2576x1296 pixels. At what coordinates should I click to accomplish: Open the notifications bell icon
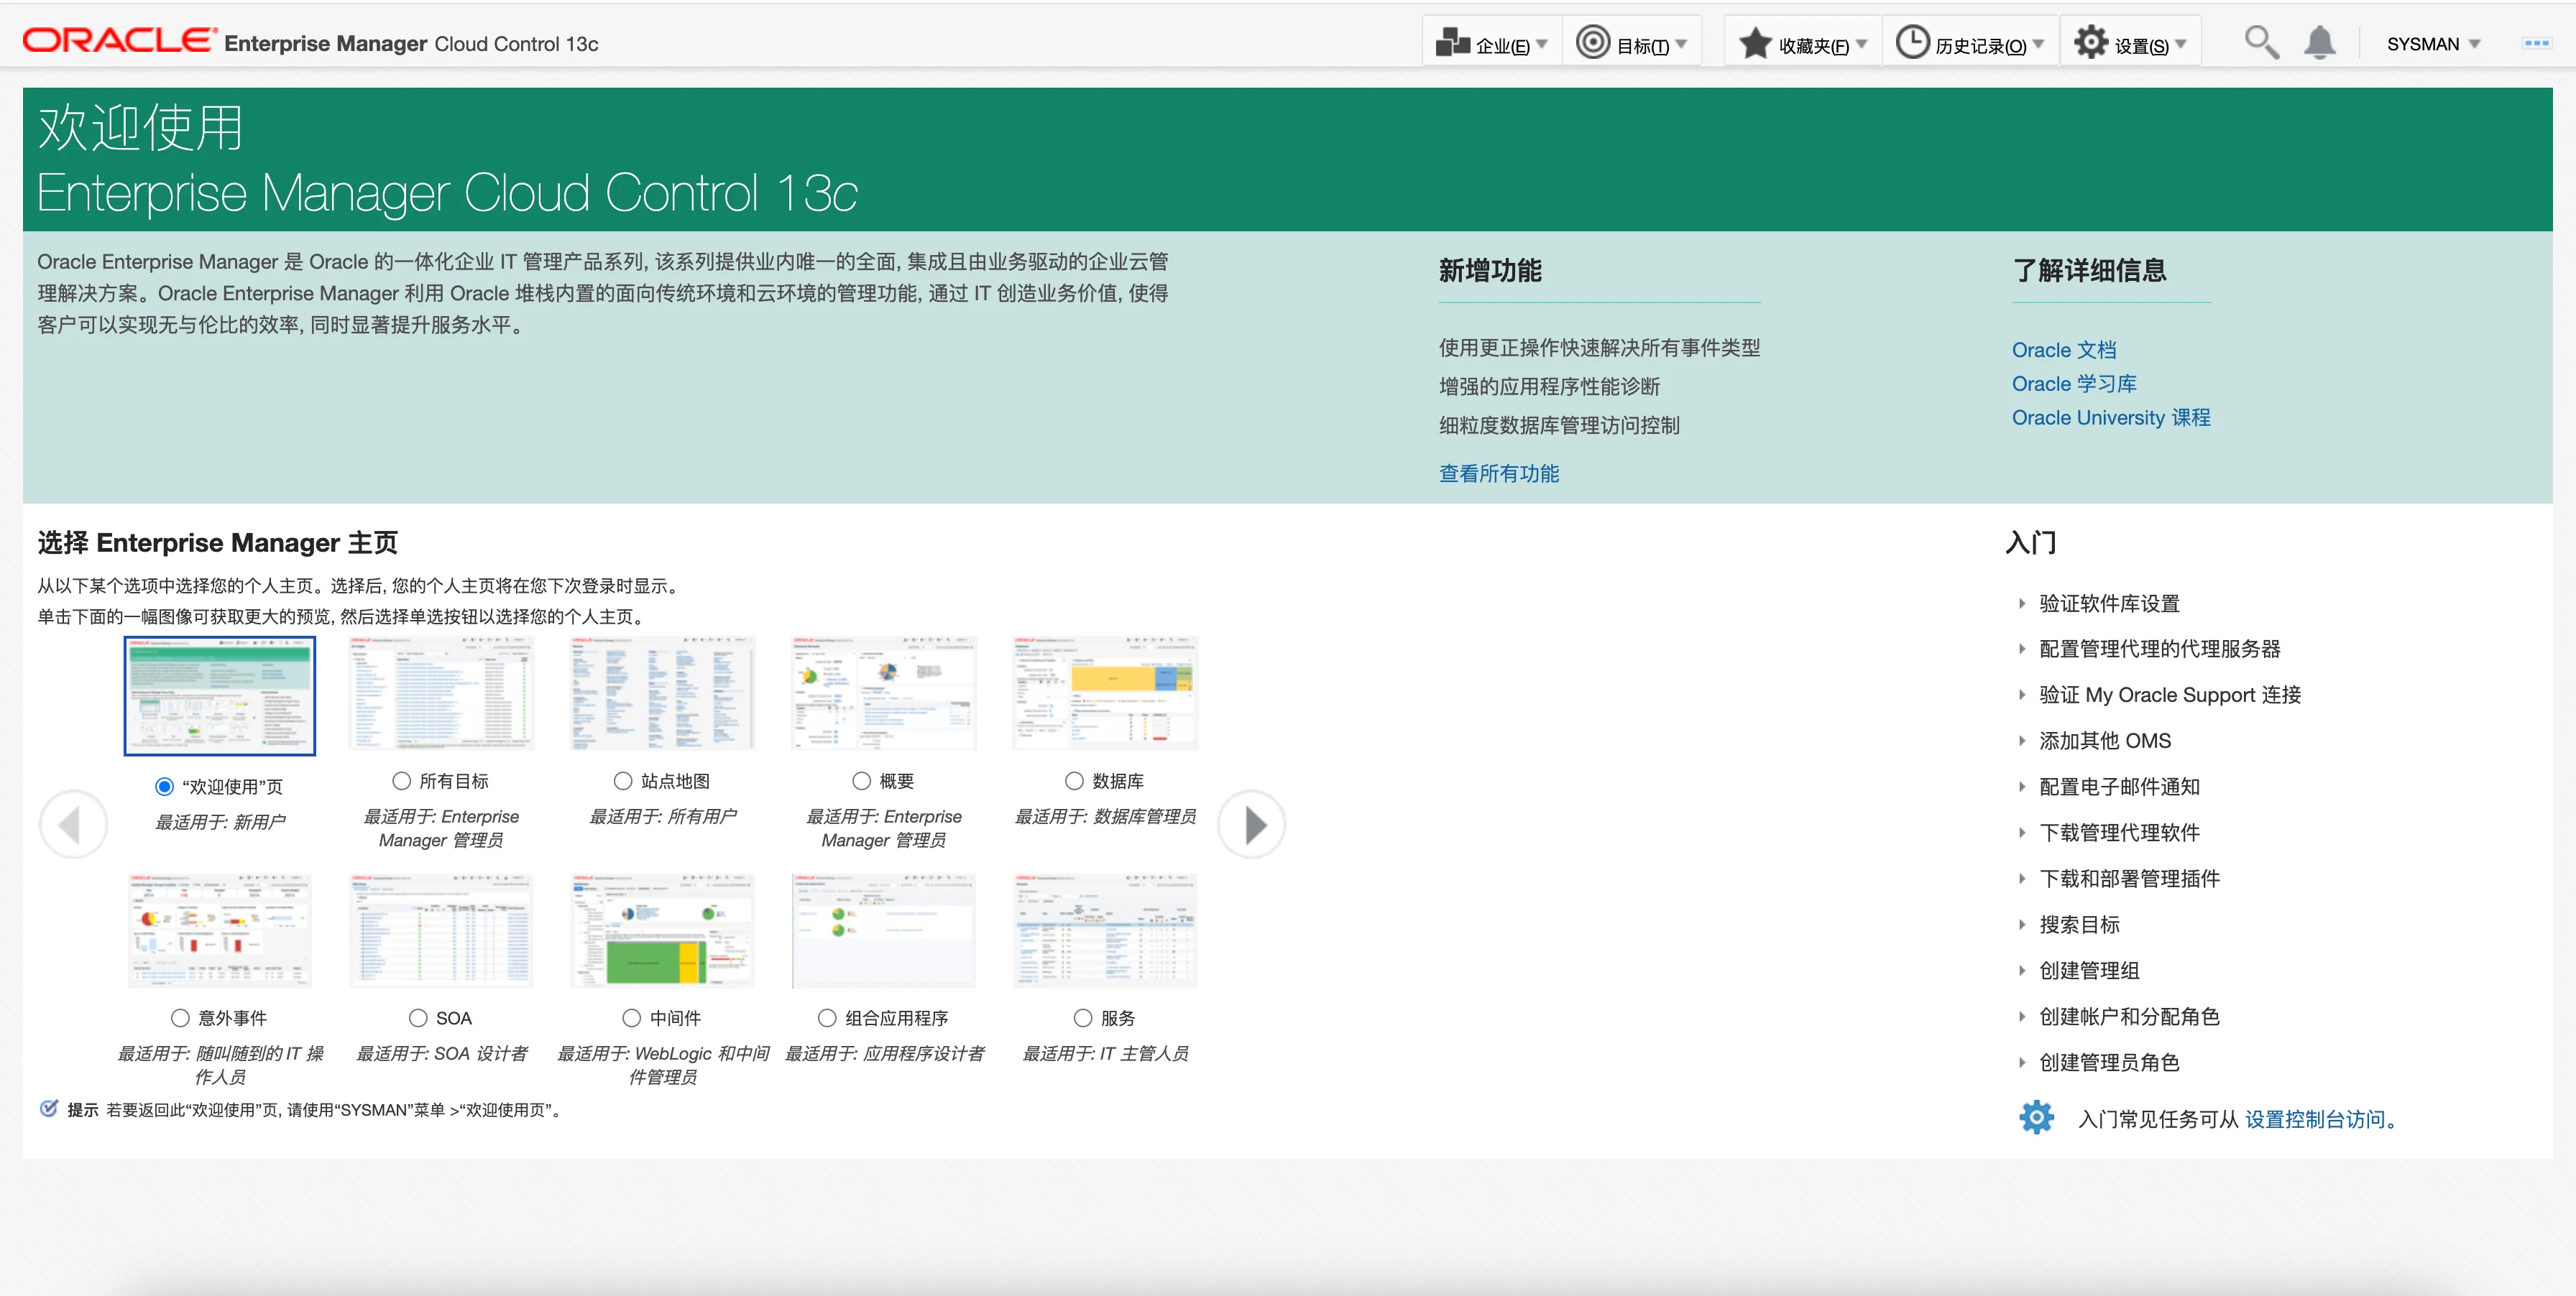2319,43
